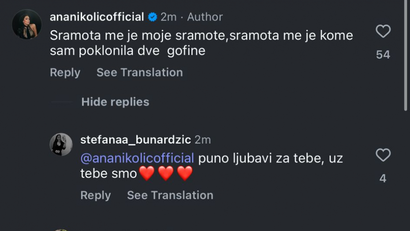The image size is (410, 231).
Task: Open the @ananikolicofficial mention link
Action: pyautogui.click(x=137, y=158)
